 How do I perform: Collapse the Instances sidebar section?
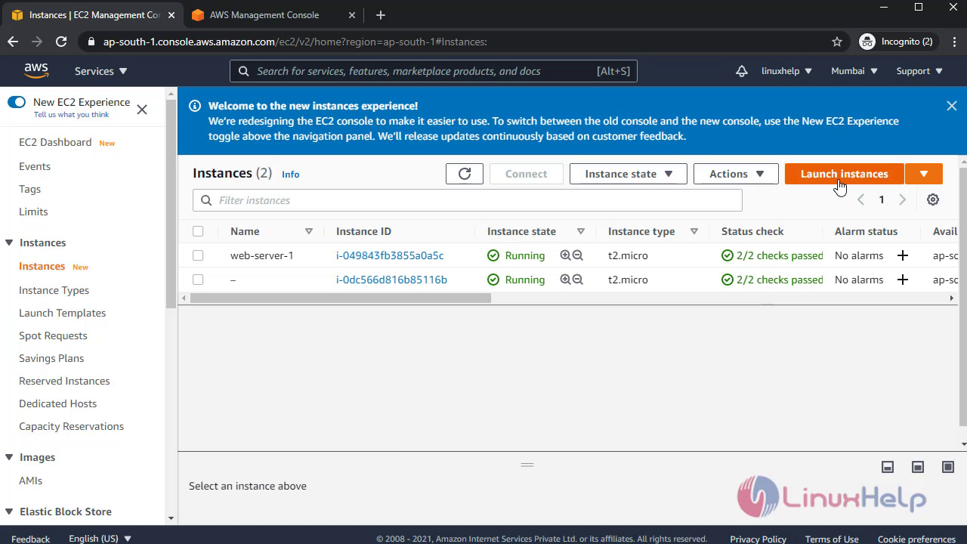tap(9, 243)
